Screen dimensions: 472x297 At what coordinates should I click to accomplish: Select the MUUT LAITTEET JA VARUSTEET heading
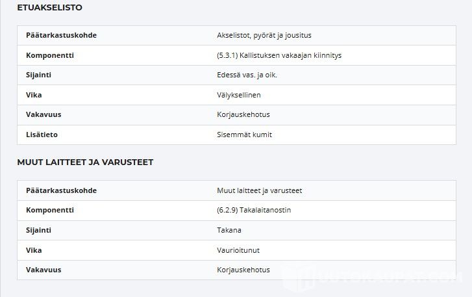pos(85,162)
